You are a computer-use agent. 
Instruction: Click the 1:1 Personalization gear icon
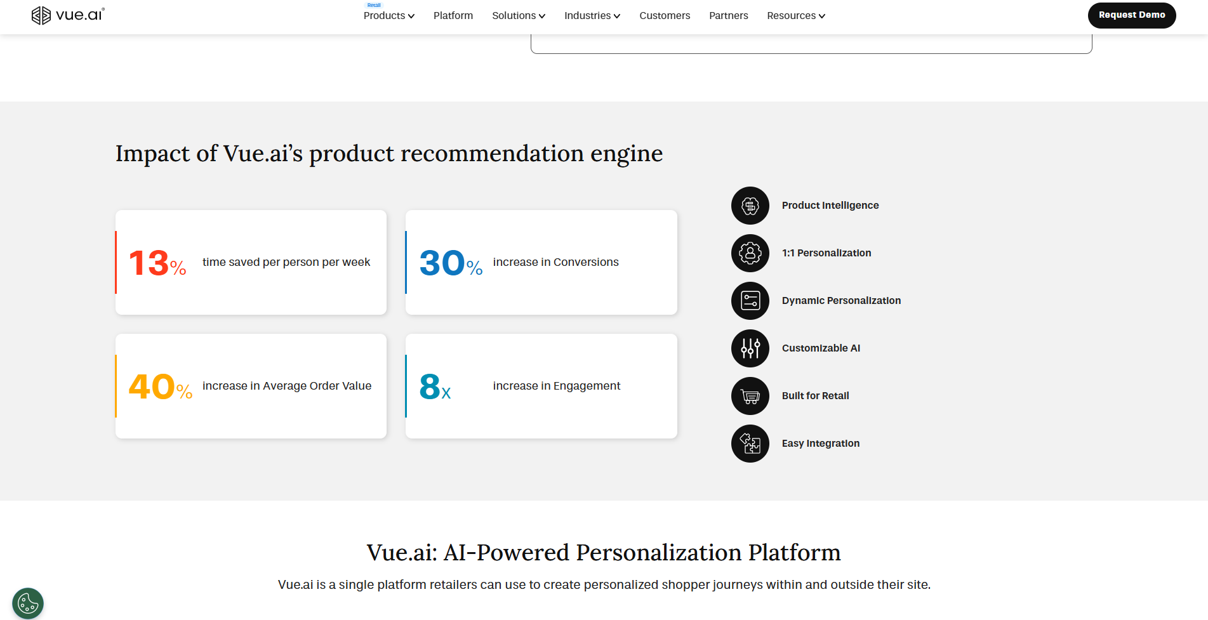[x=750, y=253]
